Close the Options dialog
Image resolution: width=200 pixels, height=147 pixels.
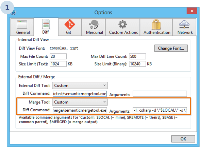click(x=192, y=11)
